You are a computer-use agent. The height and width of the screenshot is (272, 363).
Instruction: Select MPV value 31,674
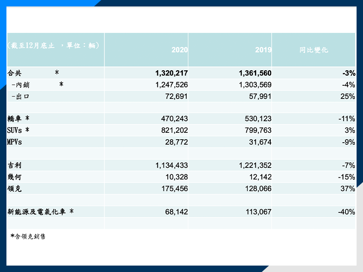260,142
